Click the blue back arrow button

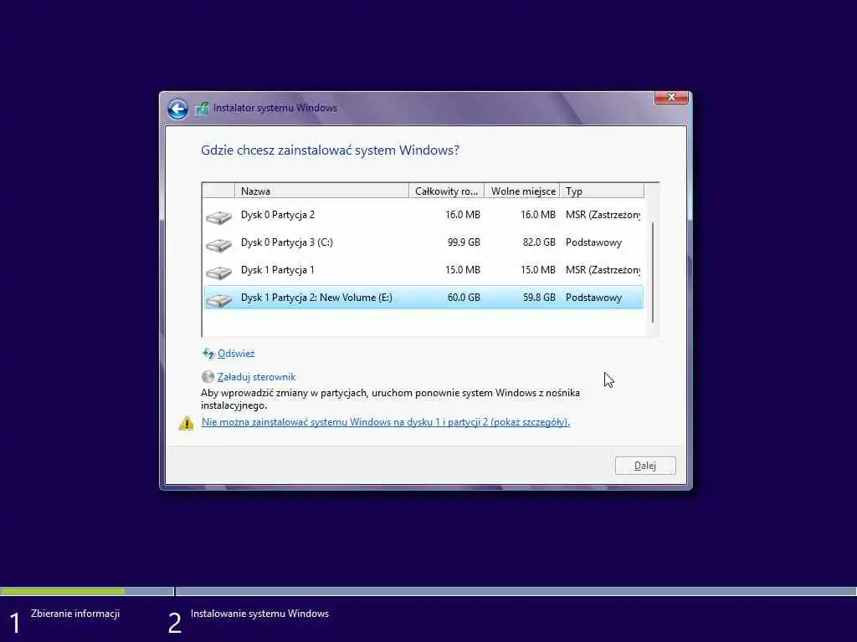177,109
